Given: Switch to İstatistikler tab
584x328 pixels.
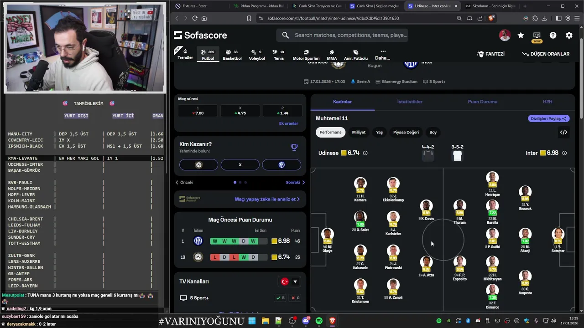Looking at the screenshot, I should click(410, 102).
